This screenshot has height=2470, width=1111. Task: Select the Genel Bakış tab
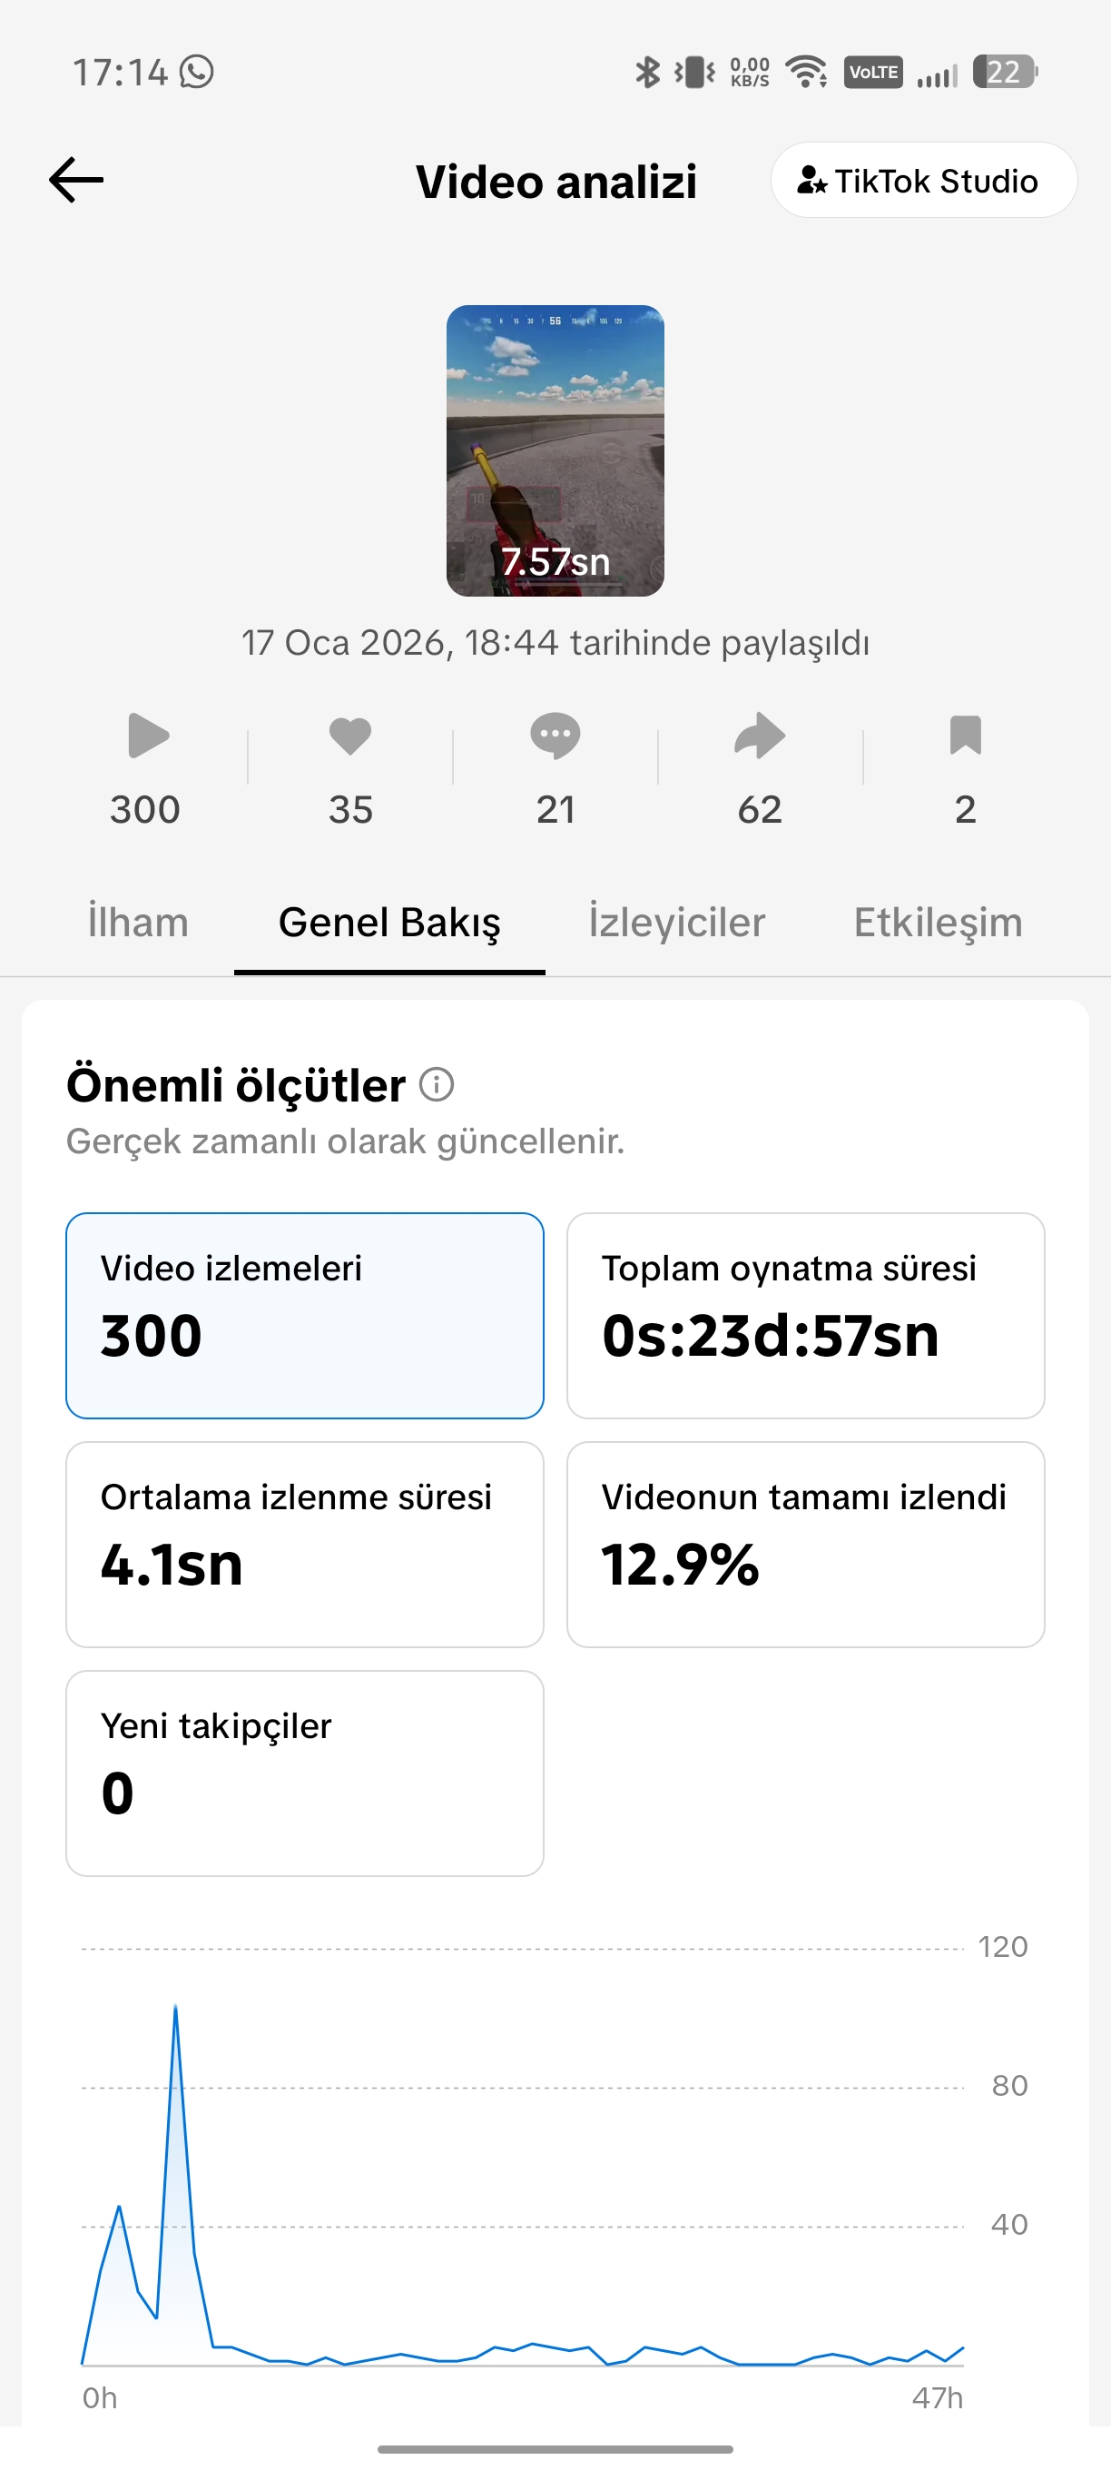(389, 923)
